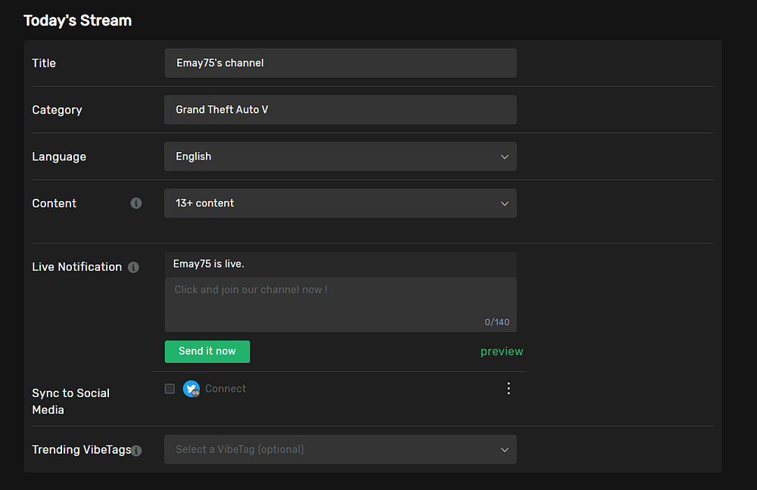Click the VibeTag dropdown chevron arrow
Viewport: 757px width, 490px height.
(505, 449)
